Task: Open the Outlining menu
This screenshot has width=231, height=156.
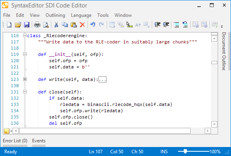Action: click(x=55, y=15)
